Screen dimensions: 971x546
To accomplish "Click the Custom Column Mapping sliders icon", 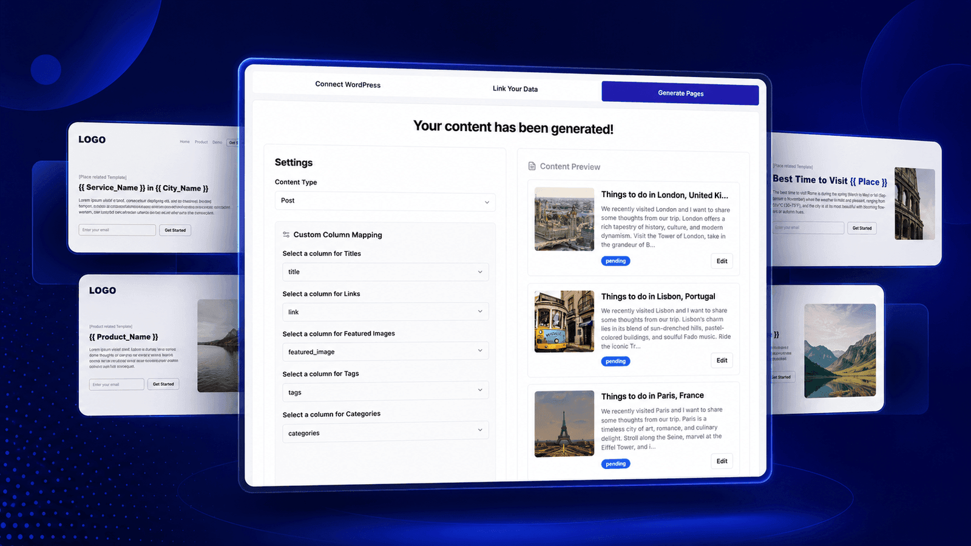I will 286,234.
